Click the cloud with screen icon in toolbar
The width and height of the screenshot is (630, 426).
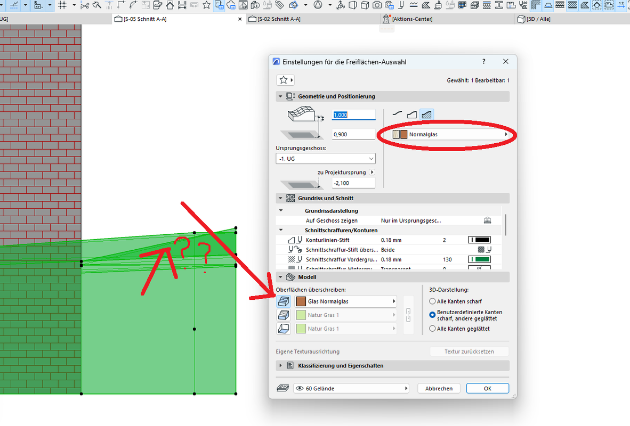point(231,5)
